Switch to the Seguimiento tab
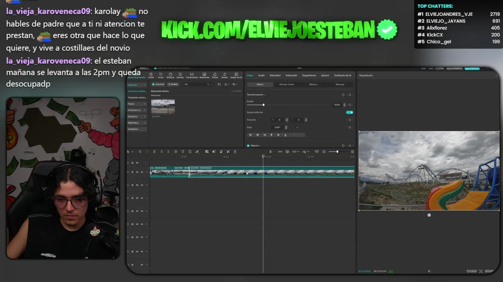This screenshot has height=282, width=503. click(x=309, y=75)
